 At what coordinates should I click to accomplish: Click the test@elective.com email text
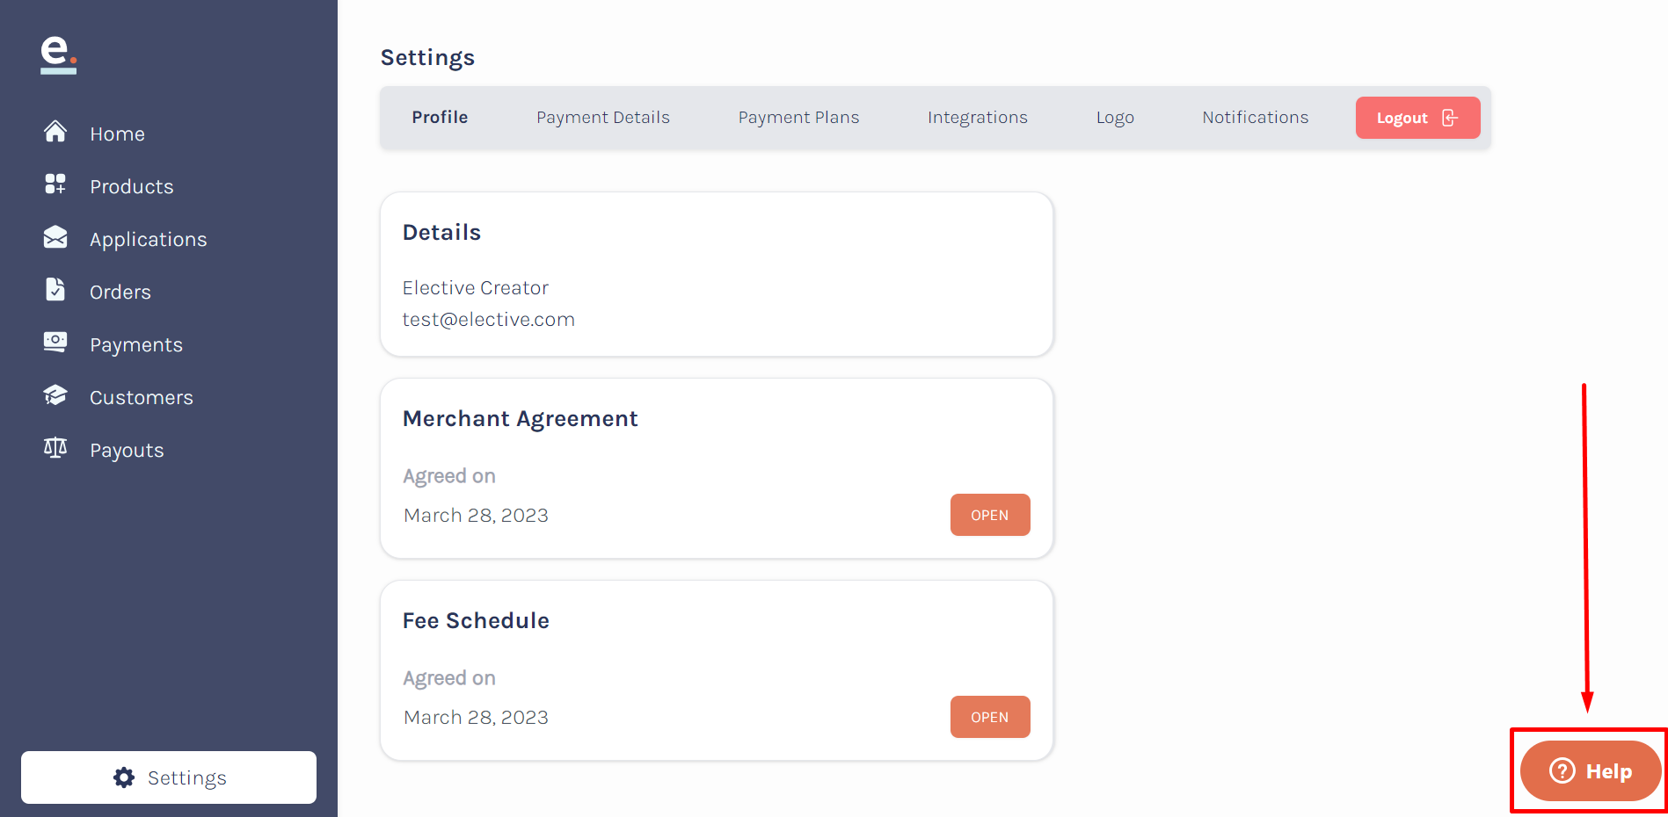(489, 320)
